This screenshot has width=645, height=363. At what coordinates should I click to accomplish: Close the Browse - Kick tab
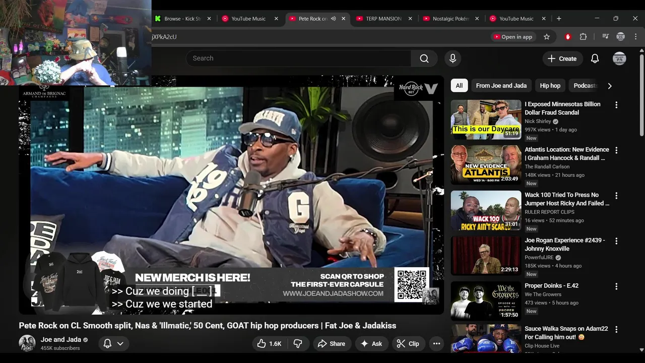pos(209,19)
